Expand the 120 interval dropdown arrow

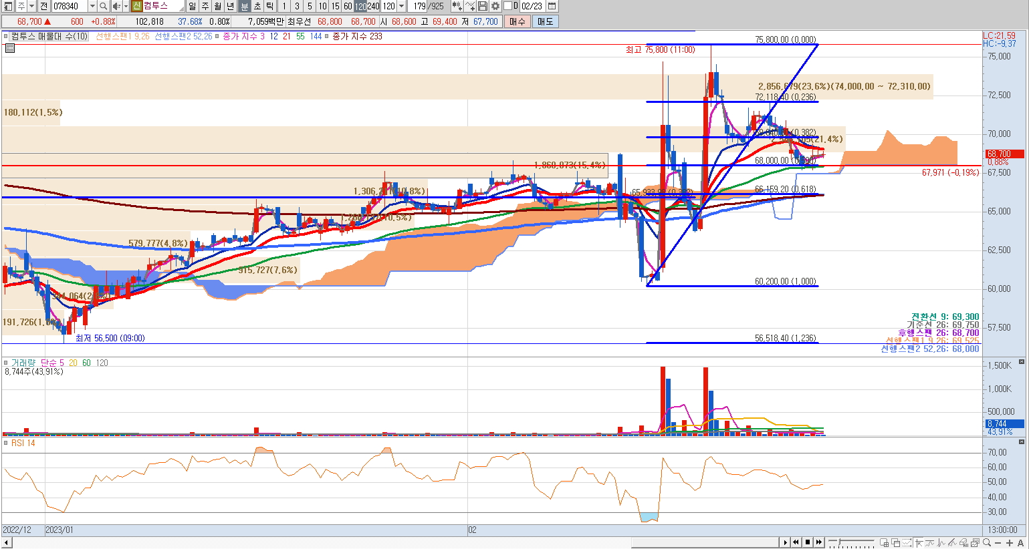401,6
